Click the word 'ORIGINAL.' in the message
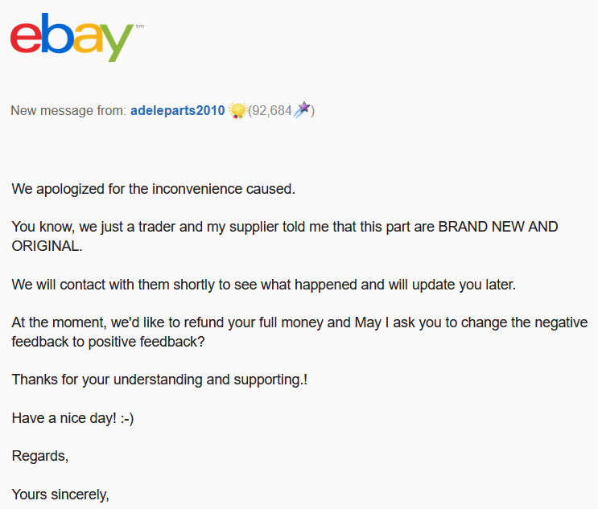 tap(47, 246)
